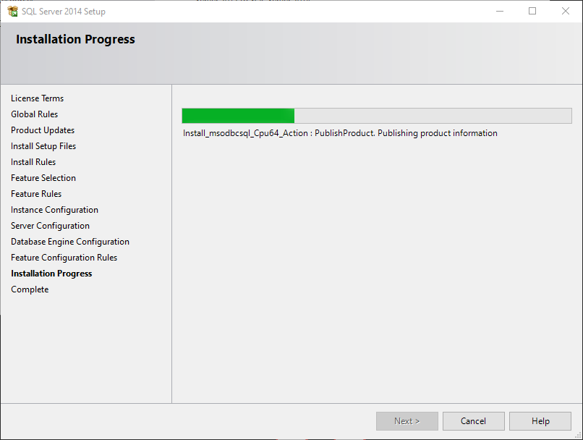
Task: Open Help for setup
Action: coord(540,421)
